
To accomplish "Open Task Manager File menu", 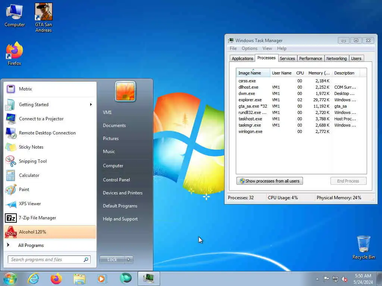I will (x=233, y=48).
